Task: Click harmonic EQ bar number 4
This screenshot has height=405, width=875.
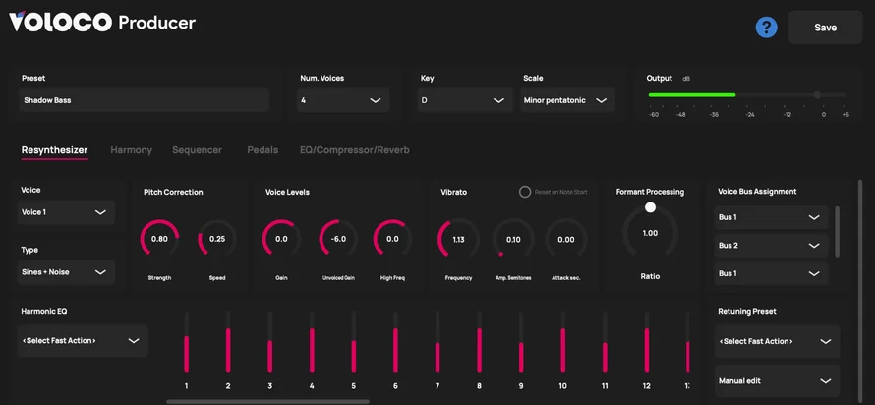Action: pos(312,349)
